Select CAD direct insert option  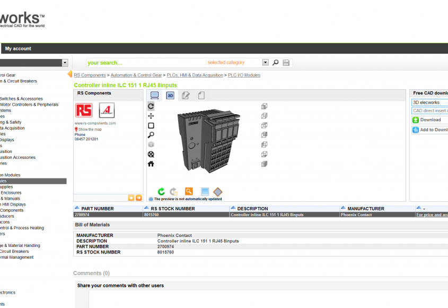tap(430, 110)
